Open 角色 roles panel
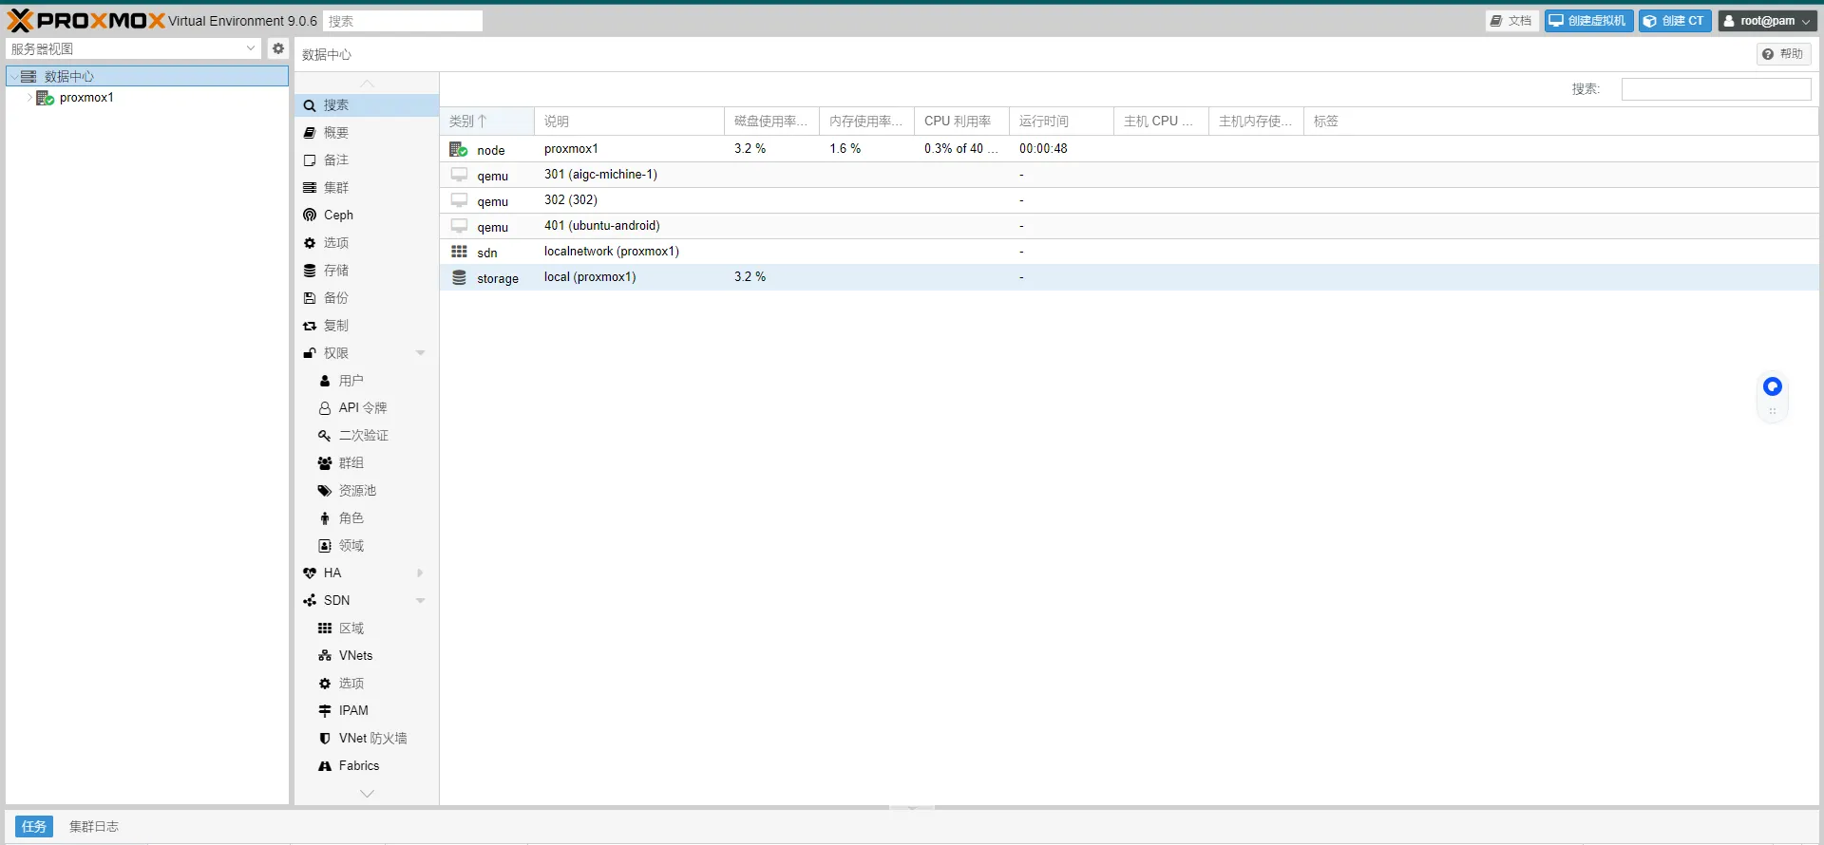The image size is (1824, 845). pos(367,518)
